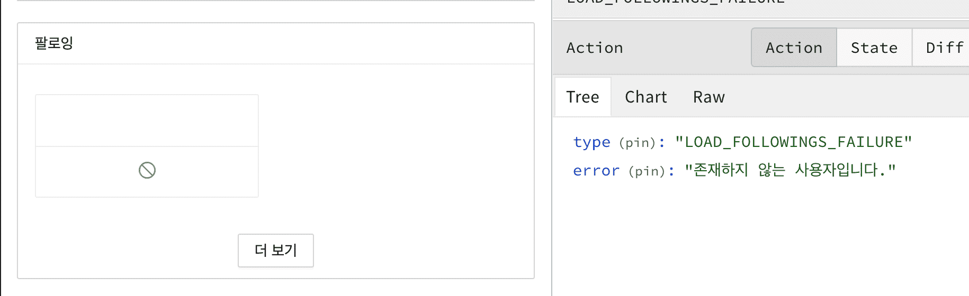Switch to the State tab
This screenshot has height=296, width=969.
[874, 48]
